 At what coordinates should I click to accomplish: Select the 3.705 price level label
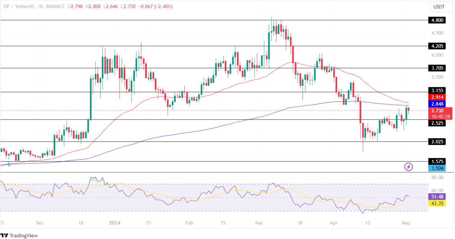point(437,68)
